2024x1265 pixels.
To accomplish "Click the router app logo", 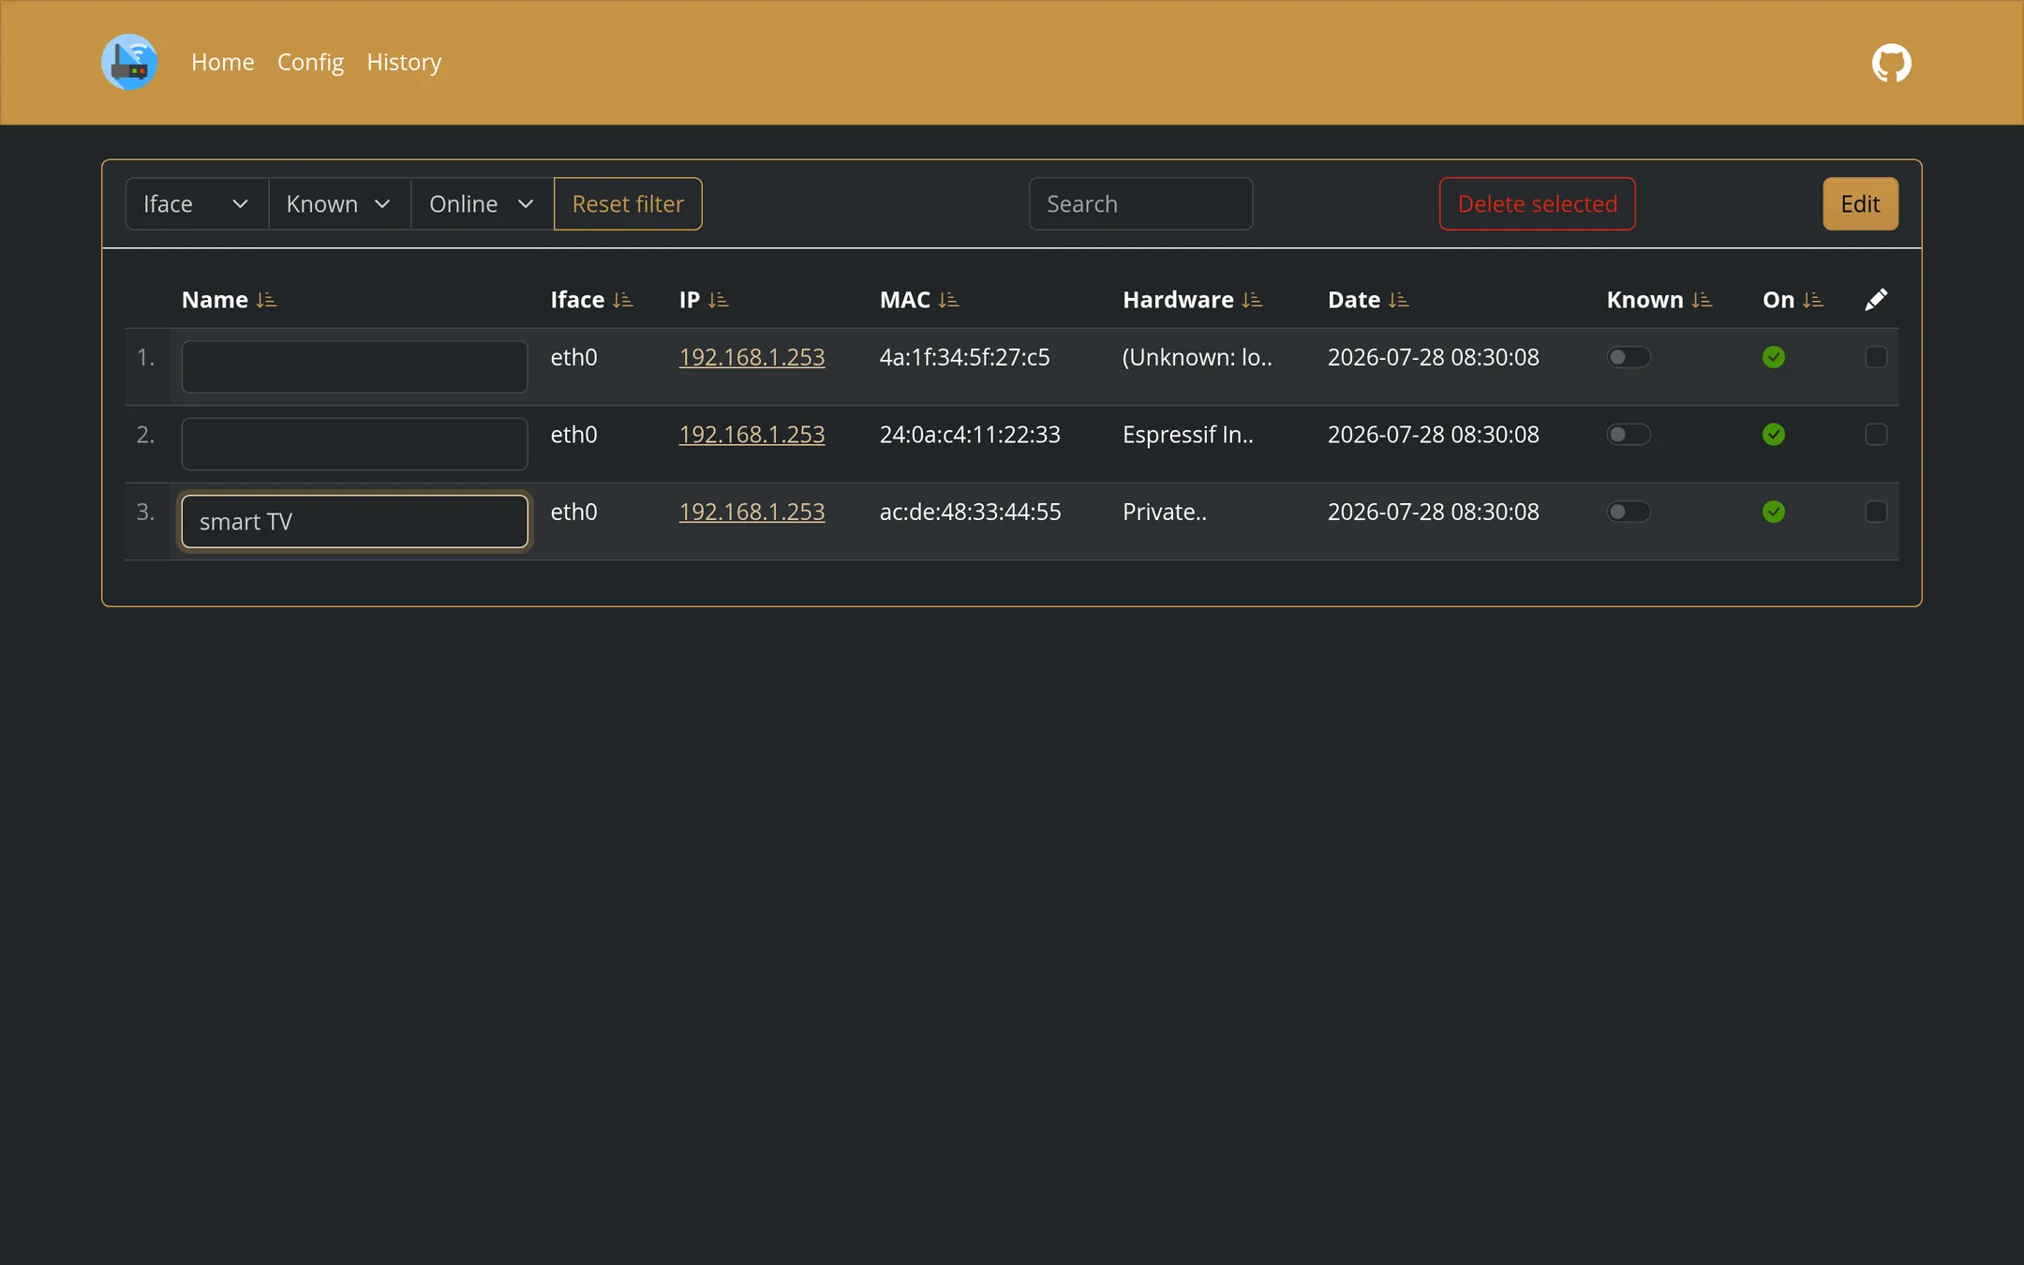I will [x=129, y=63].
